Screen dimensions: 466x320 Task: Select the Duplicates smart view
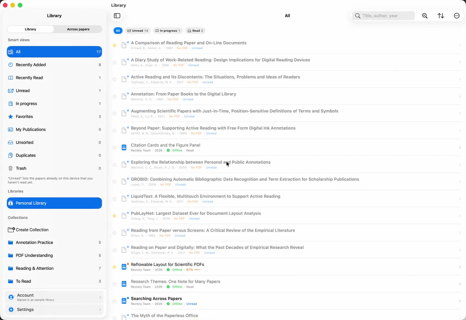tap(54, 155)
